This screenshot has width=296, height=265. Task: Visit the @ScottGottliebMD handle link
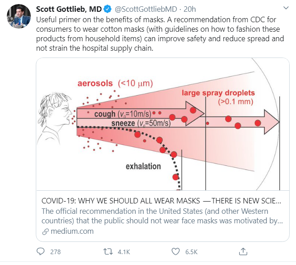pyautogui.click(x=146, y=9)
